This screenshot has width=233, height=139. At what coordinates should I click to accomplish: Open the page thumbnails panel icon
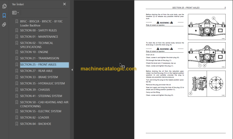pyautogui.click(x=4, y=6)
